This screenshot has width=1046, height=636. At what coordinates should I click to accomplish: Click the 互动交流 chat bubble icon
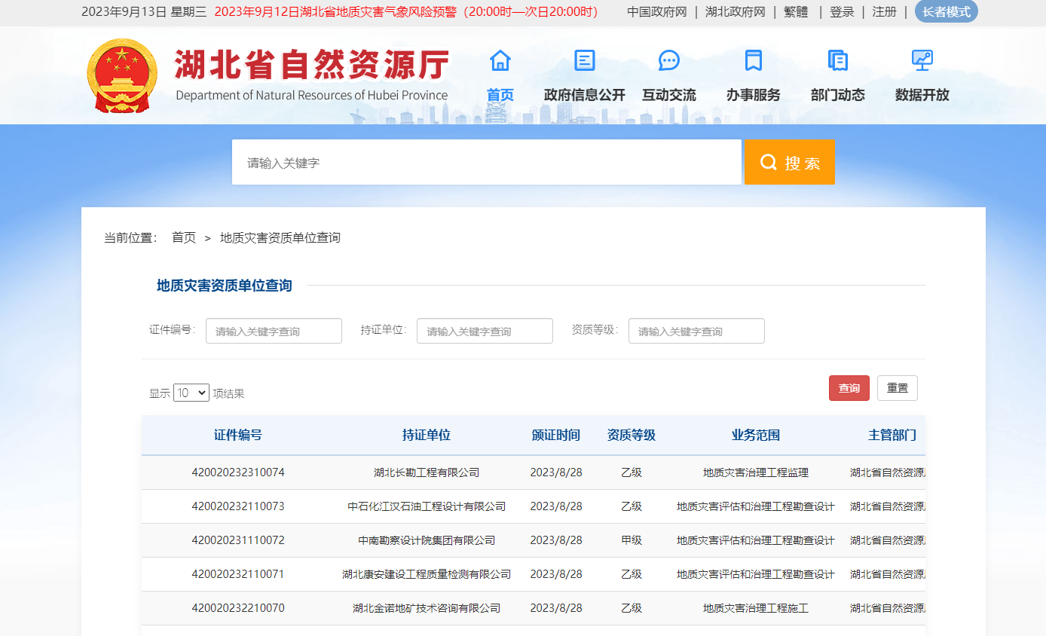click(668, 60)
